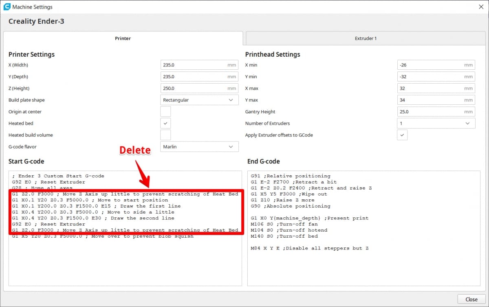Click the line 'Draw the second line'

(93, 218)
